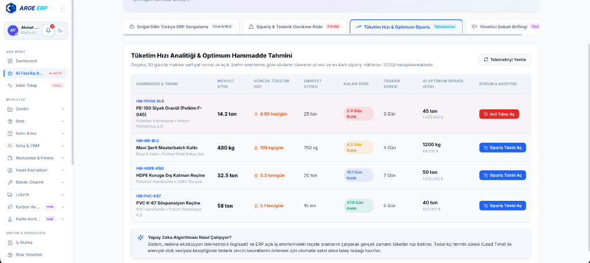Click the Anlık Takip pulse icon
Viewport: 590px width, 263px height.
pos(10,86)
